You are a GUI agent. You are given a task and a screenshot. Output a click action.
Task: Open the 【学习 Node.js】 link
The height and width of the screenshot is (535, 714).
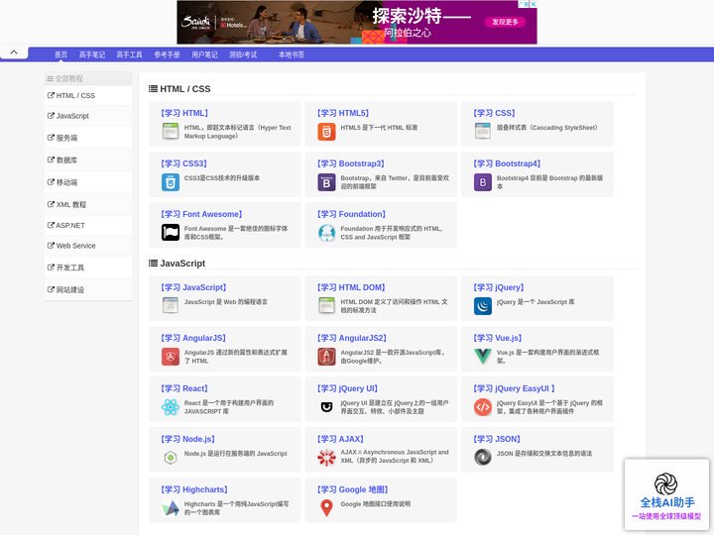pos(187,439)
